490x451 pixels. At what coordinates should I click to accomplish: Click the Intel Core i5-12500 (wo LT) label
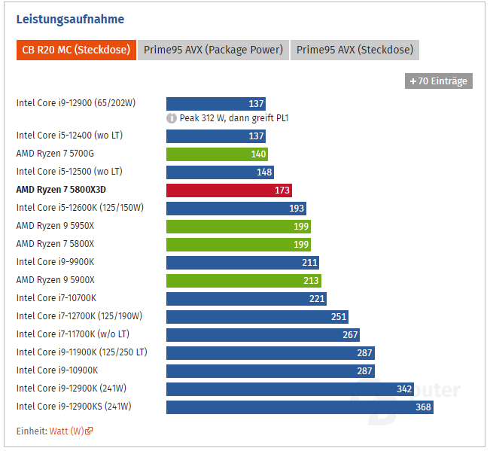coord(69,172)
